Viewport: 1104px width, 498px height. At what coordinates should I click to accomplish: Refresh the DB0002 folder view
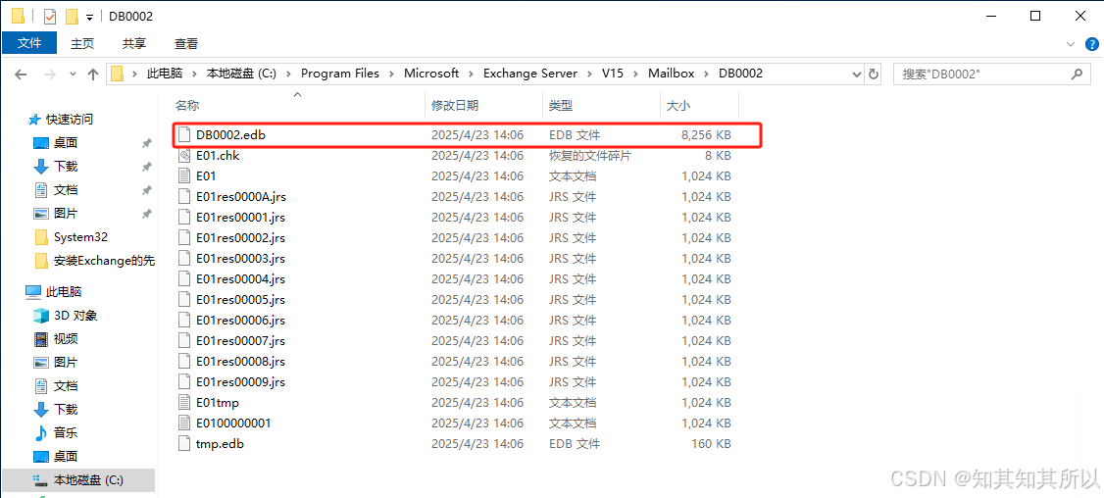click(874, 74)
